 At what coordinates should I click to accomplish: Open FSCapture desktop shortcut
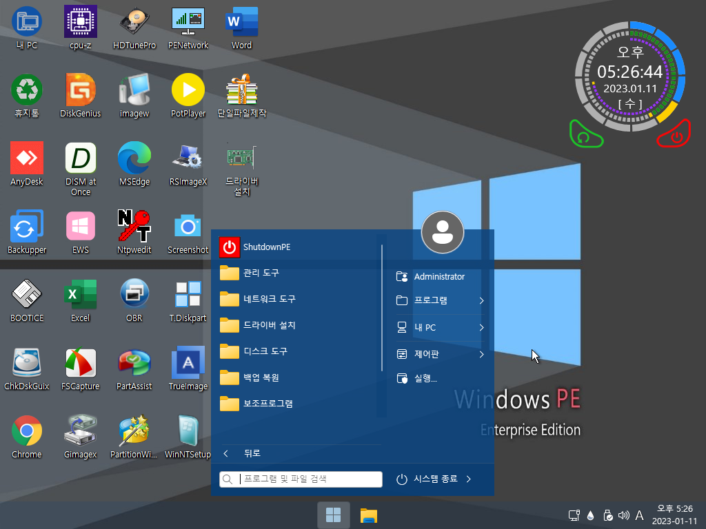click(80, 369)
